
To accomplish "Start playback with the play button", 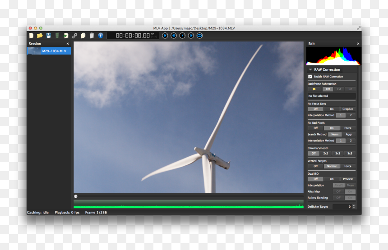I will pos(182,36).
